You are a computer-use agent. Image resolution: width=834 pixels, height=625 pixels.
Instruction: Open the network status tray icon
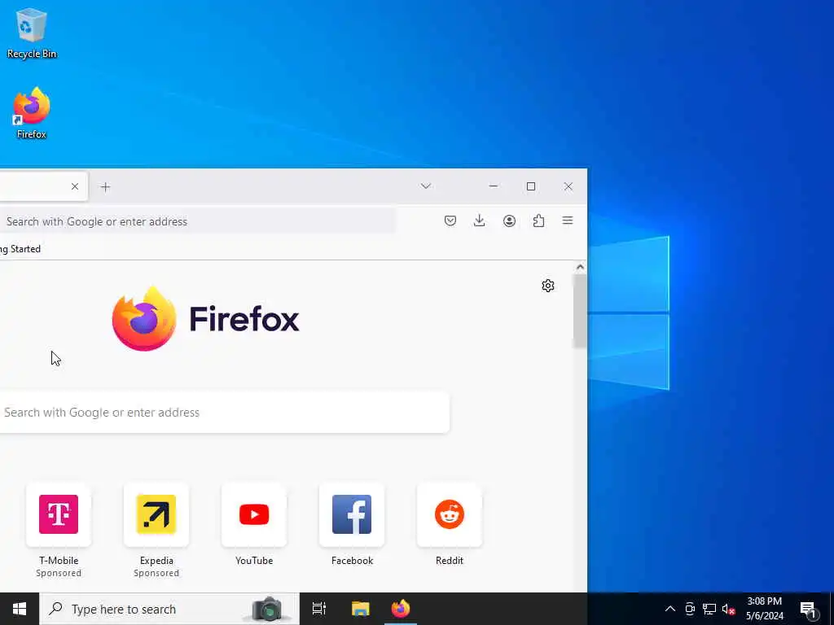[709, 609]
